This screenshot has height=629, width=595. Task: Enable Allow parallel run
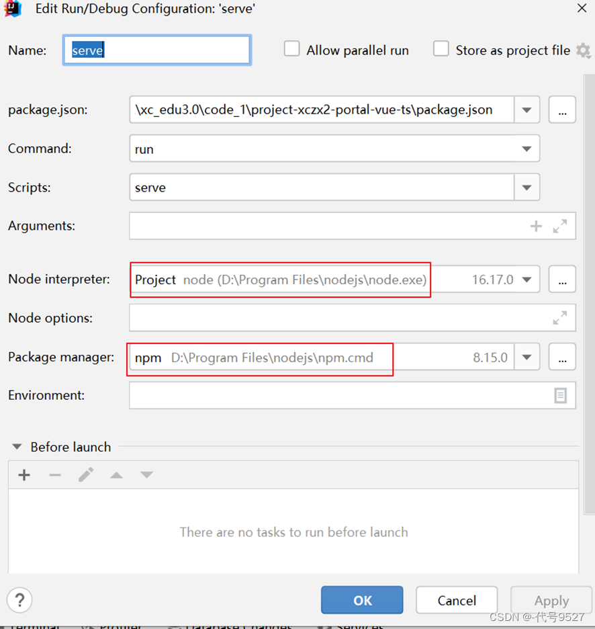291,49
